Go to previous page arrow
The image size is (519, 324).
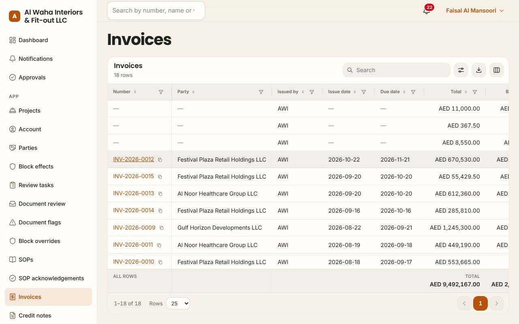(x=464, y=303)
